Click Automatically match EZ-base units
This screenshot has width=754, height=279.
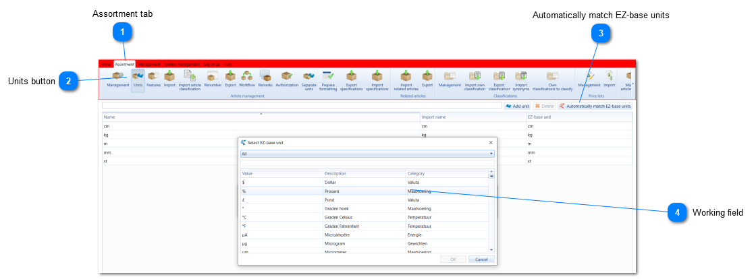[595, 106]
